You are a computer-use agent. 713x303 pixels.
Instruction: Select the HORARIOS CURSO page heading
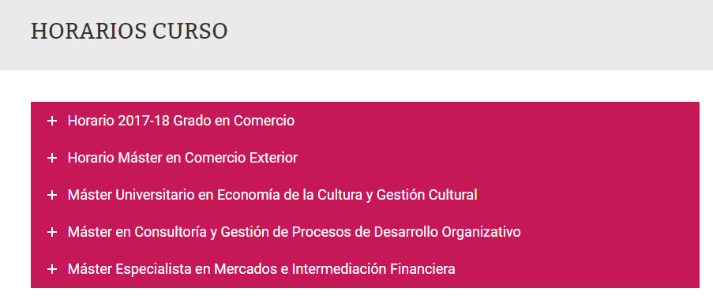click(x=129, y=32)
